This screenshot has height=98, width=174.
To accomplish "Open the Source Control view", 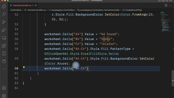I will pyautogui.click(x=4, y=22).
